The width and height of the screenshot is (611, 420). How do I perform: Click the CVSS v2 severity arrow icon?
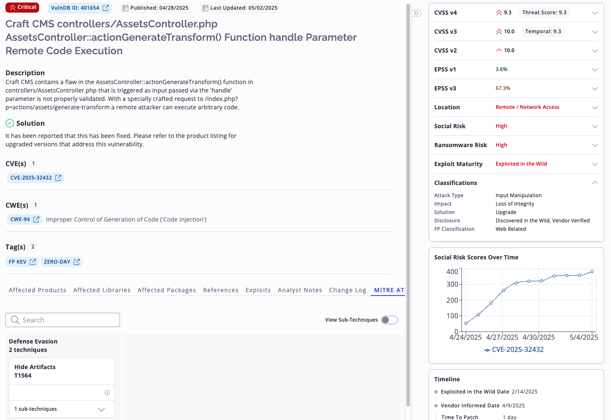point(499,50)
